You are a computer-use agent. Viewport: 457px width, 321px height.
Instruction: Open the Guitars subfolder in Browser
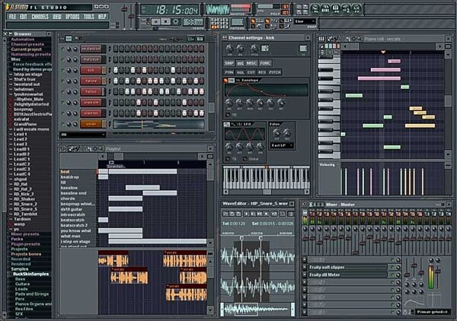22,284
